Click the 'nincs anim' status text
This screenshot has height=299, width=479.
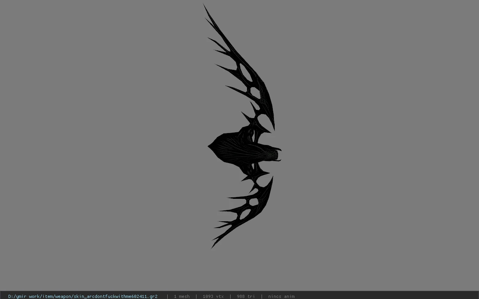pos(281,296)
